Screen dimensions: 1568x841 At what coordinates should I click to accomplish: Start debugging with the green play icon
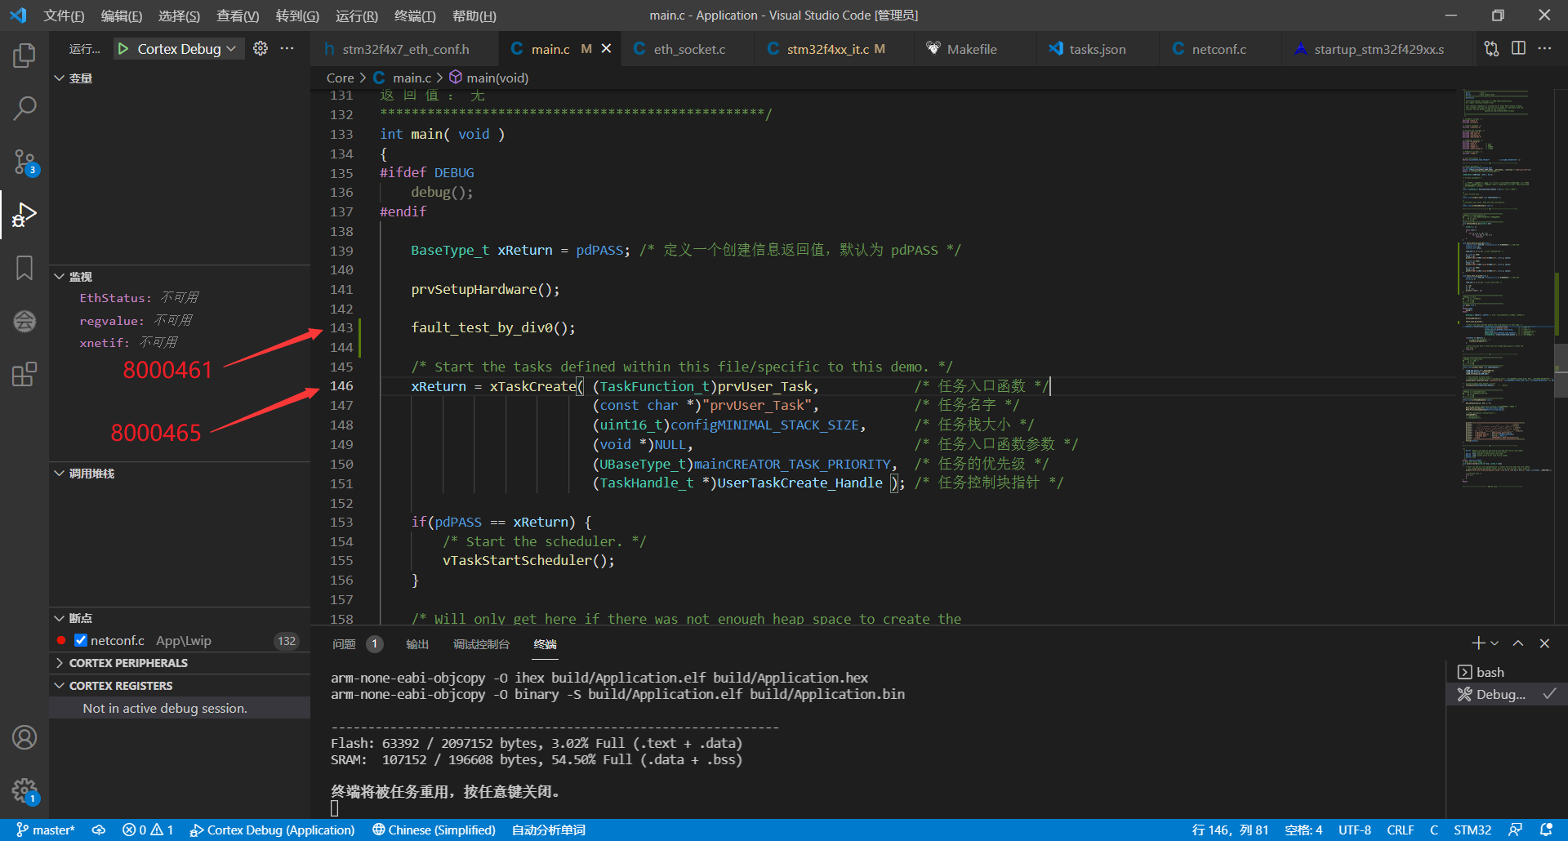pos(123,49)
